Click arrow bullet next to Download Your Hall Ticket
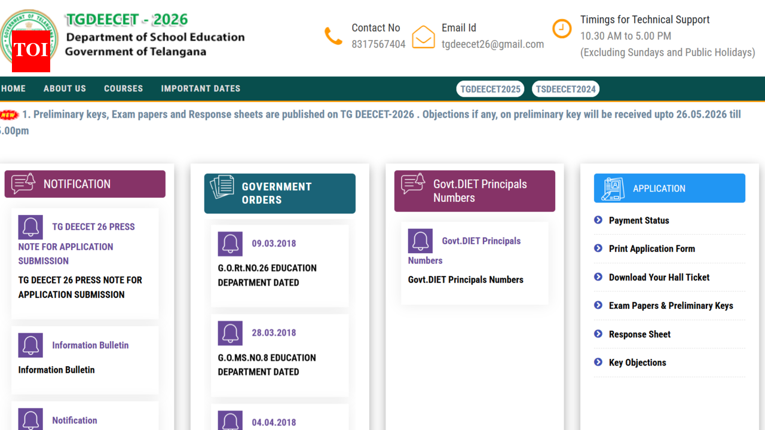The height and width of the screenshot is (430, 765). pyautogui.click(x=598, y=277)
